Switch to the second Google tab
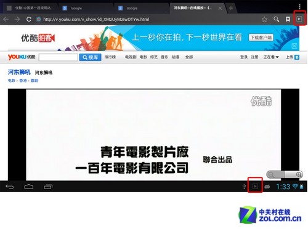The image size is (308, 231). pos(142,8)
